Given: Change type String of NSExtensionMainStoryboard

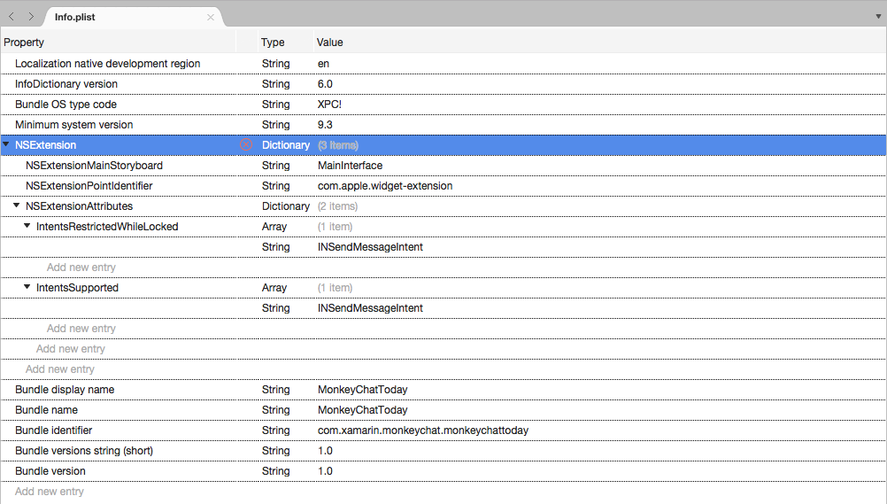Looking at the screenshot, I should click(275, 166).
